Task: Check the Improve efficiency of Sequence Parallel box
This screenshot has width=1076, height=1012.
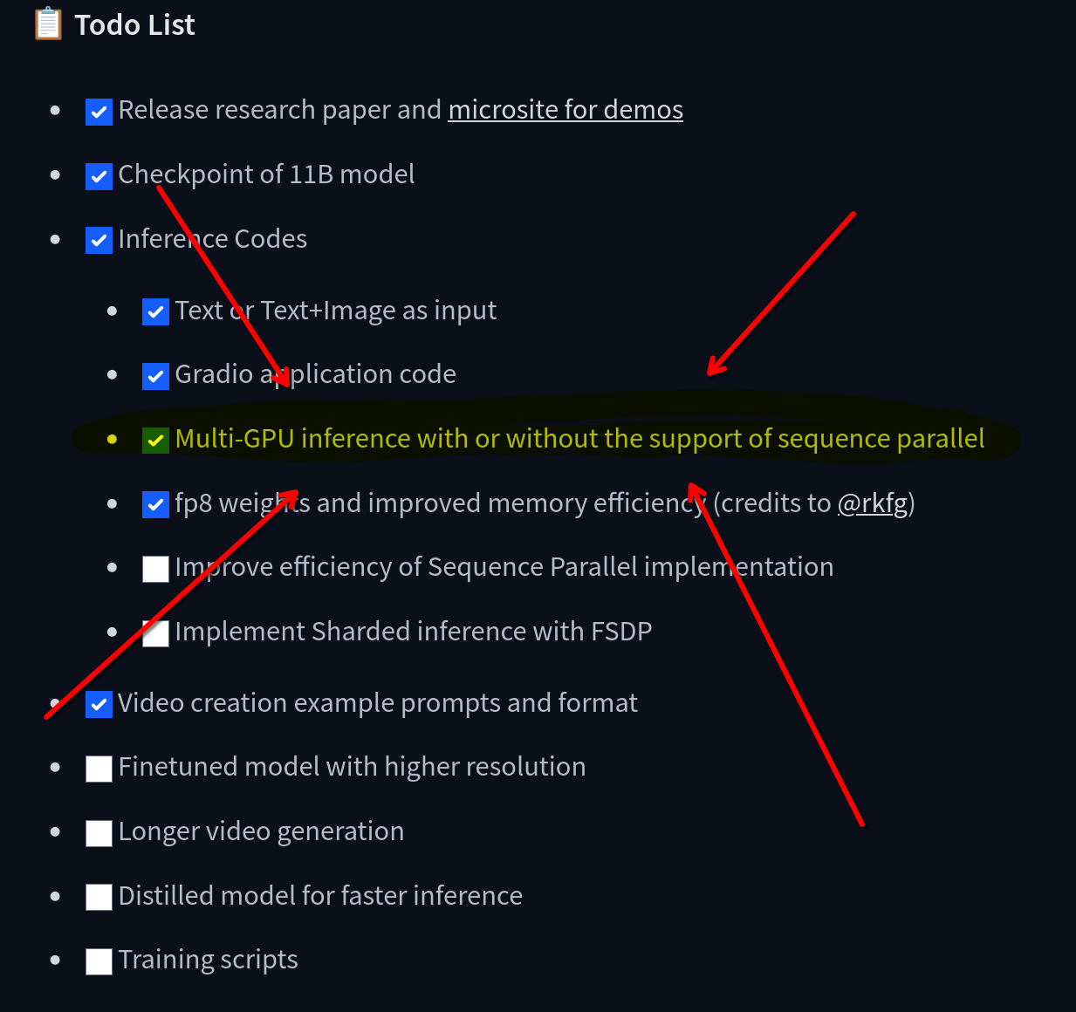Action: point(155,569)
